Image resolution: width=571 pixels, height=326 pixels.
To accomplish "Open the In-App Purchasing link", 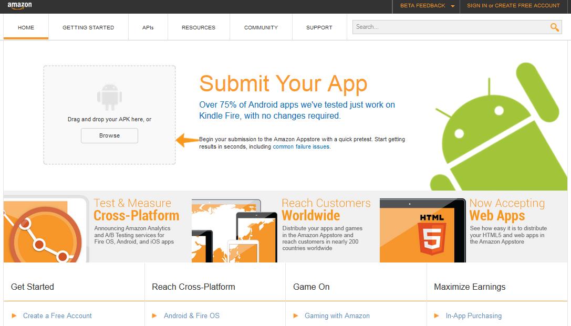I will tap(473, 316).
